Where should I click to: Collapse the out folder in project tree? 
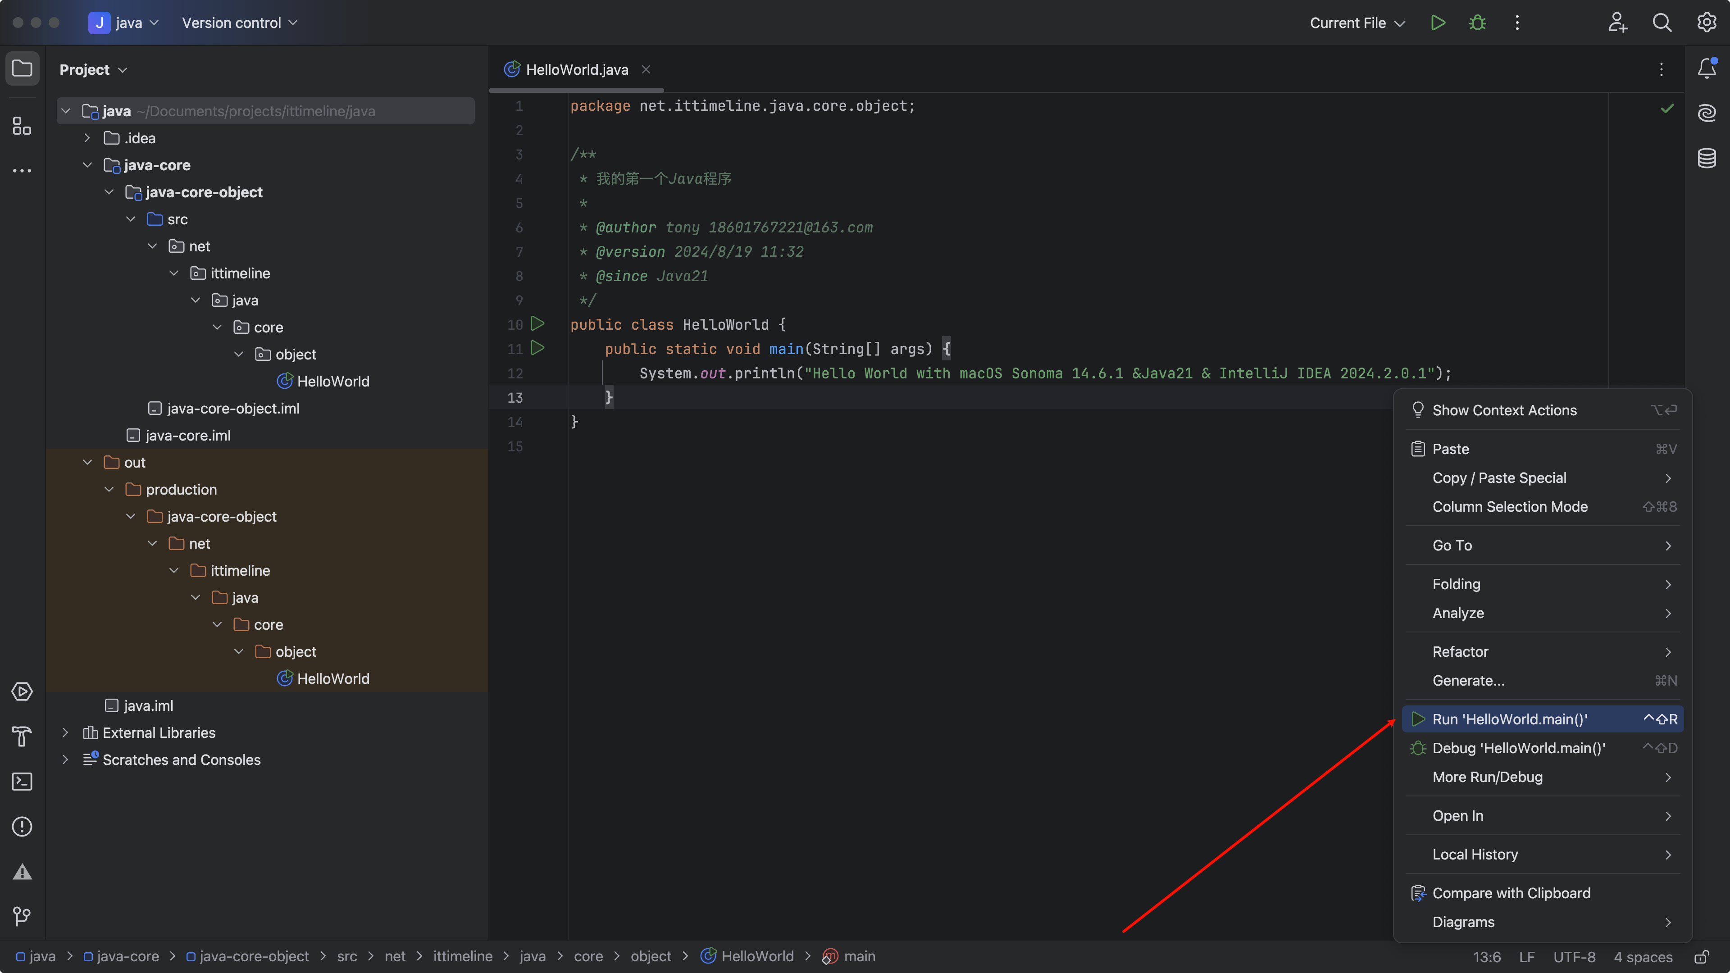pos(87,463)
